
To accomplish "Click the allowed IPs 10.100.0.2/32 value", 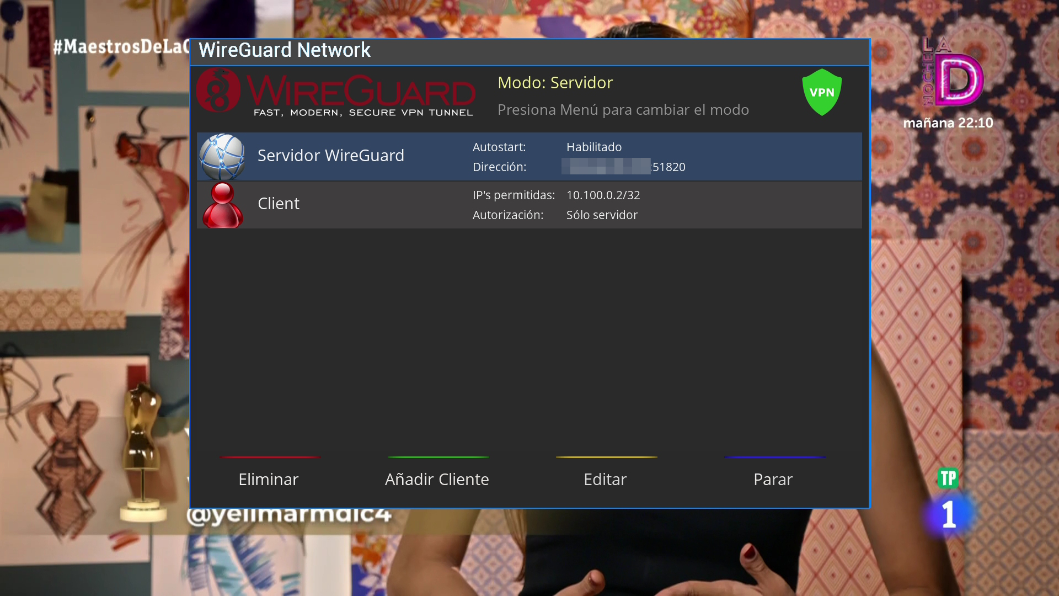I will 603,195.
